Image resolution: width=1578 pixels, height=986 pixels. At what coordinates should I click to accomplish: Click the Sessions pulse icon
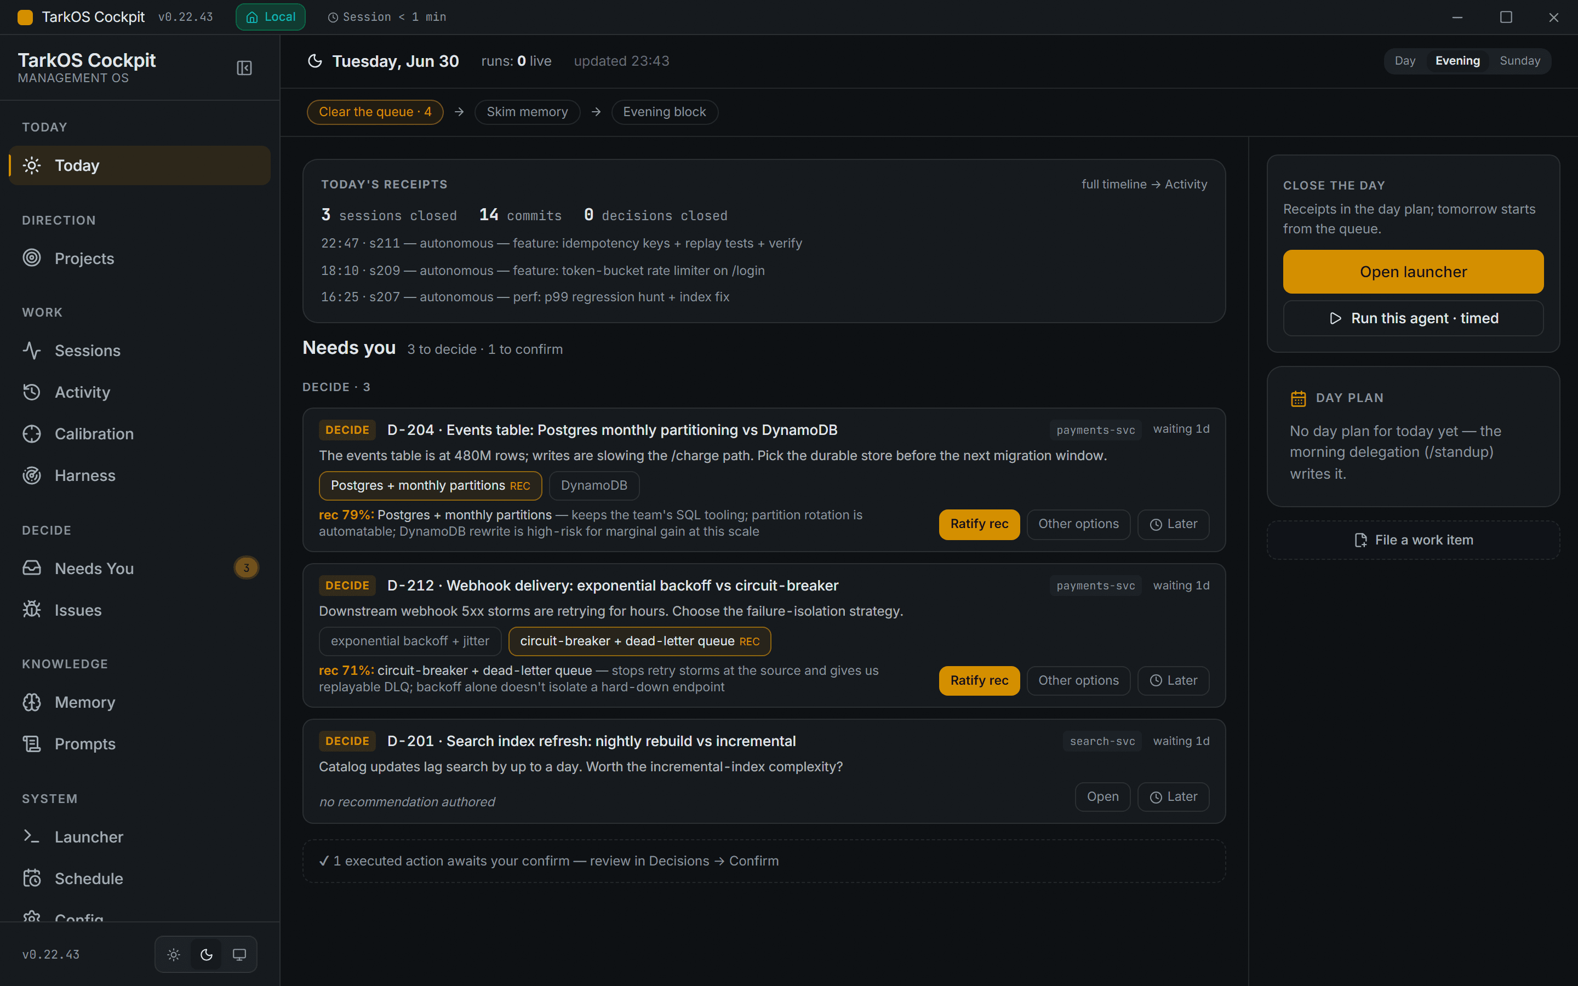[x=32, y=351]
